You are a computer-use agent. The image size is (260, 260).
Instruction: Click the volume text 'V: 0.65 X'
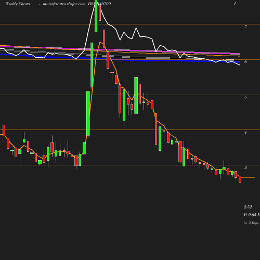point(252,215)
